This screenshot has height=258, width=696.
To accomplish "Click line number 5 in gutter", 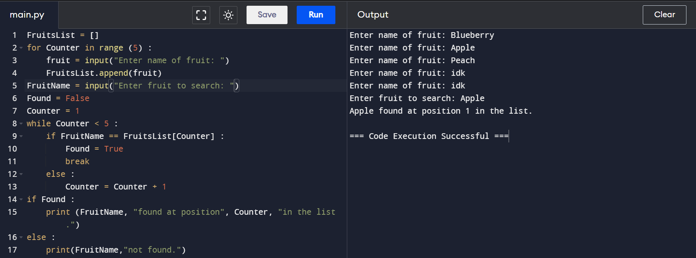I will [x=15, y=86].
